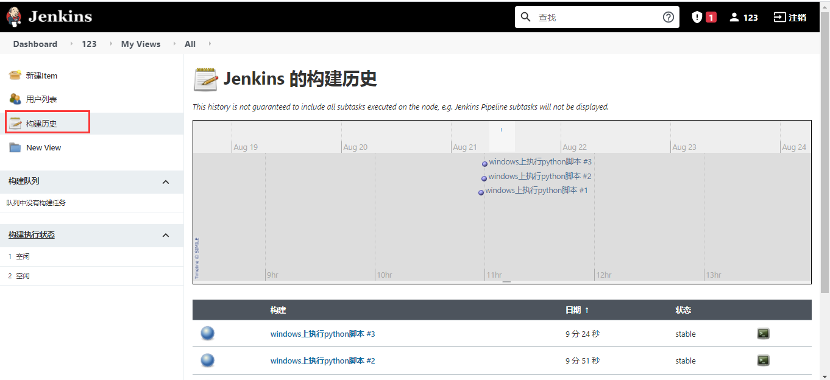830x380 pixels.
Task: Open user 123 profile icon
Action: pyautogui.click(x=734, y=17)
